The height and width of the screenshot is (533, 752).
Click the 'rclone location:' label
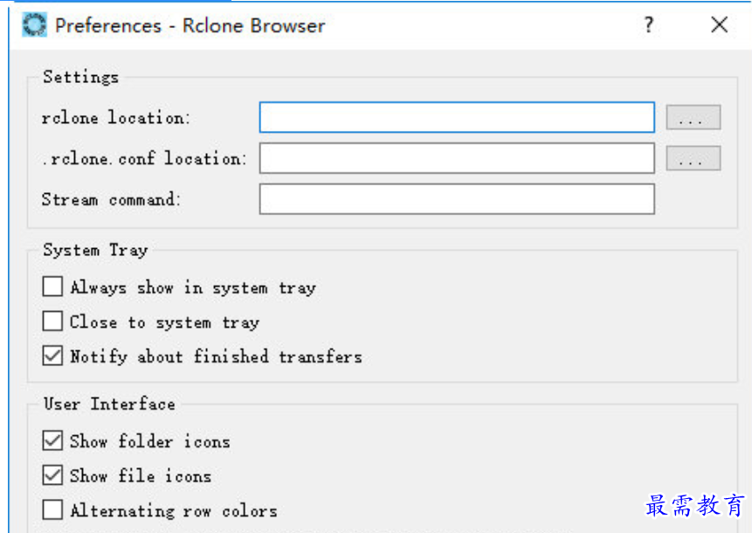tap(116, 118)
